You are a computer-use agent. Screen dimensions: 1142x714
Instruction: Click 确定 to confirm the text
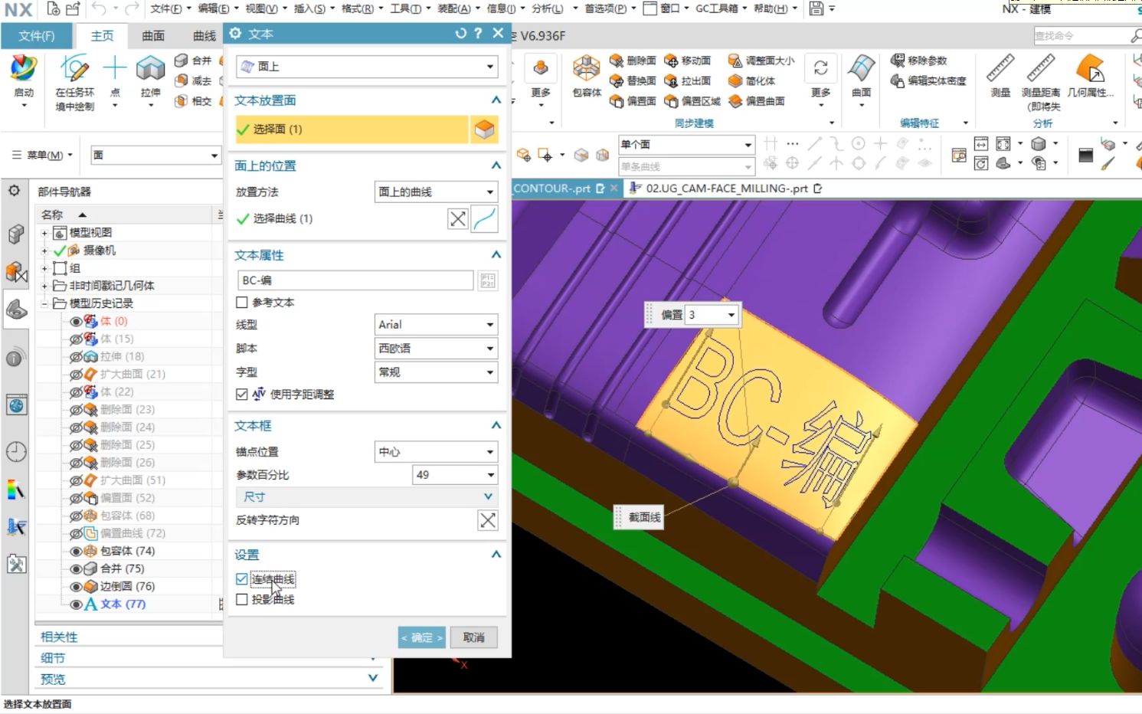421,637
